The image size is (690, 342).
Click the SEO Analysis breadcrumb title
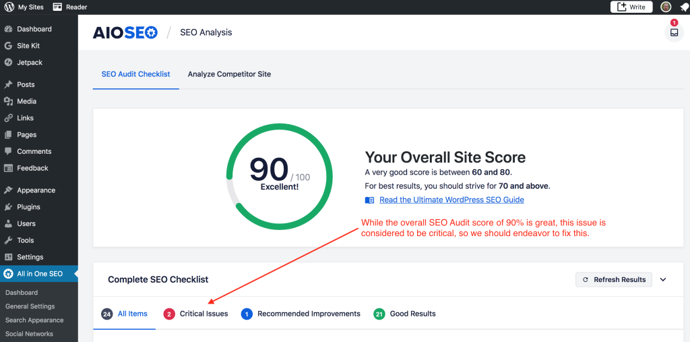(206, 32)
